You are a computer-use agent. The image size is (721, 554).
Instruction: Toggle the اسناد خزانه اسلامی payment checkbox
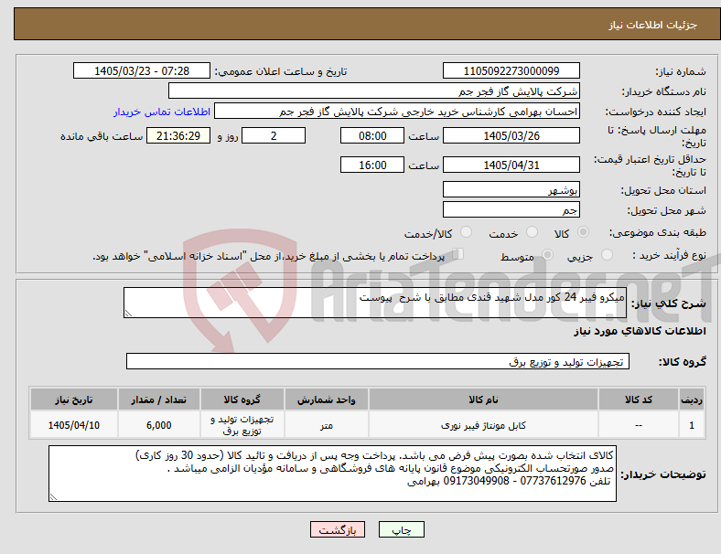458,254
